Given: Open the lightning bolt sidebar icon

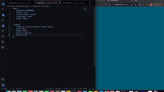Looking at the screenshot, I should [3, 47].
